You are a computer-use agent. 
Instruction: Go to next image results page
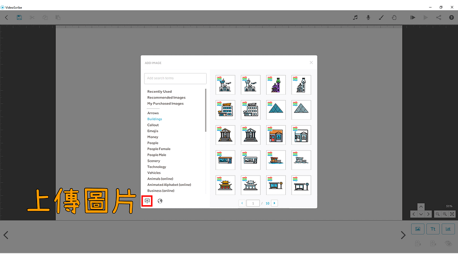pyautogui.click(x=275, y=203)
